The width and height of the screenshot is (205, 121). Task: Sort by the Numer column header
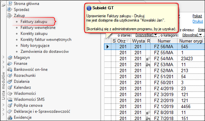point(164,41)
